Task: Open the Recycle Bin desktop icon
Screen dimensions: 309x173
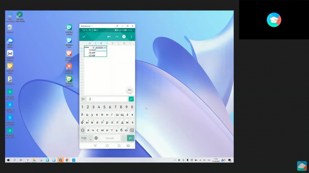Action: pyautogui.click(x=10, y=29)
